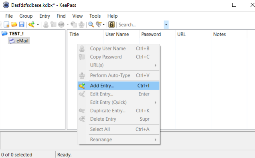The width and height of the screenshot is (255, 158).
Task: Click the Copy URL toolbar icon
Action: 74,24
